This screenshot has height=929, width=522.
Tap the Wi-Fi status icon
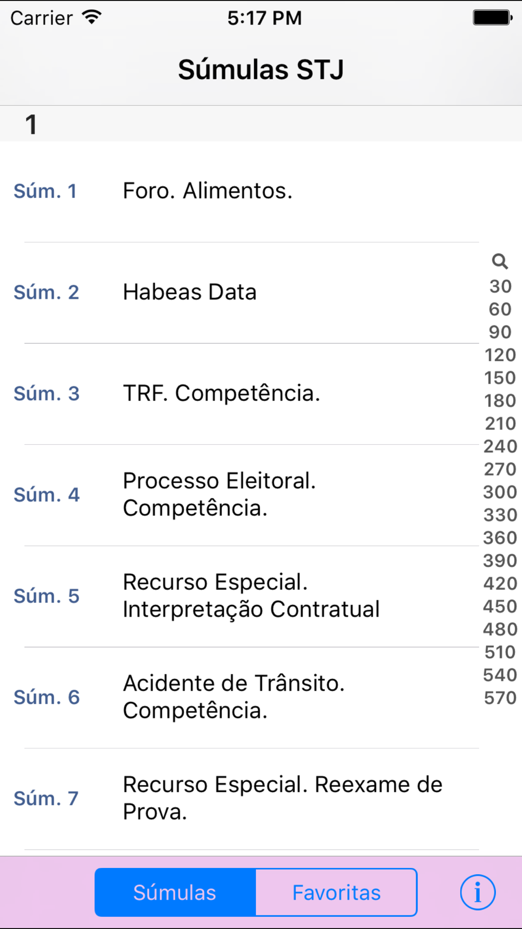(x=92, y=18)
